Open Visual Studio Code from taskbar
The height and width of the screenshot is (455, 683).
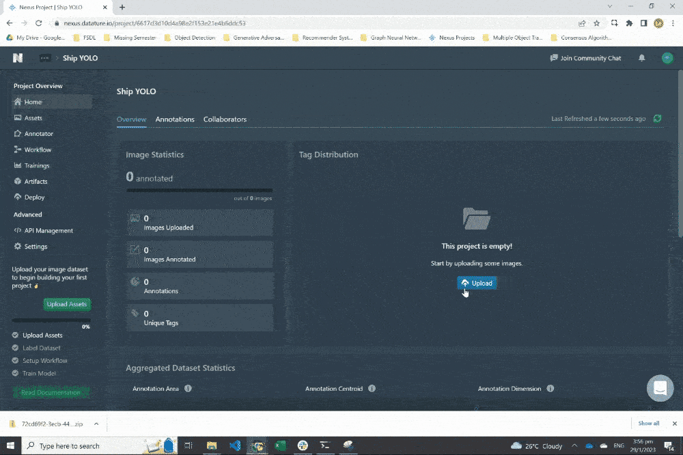(x=235, y=445)
